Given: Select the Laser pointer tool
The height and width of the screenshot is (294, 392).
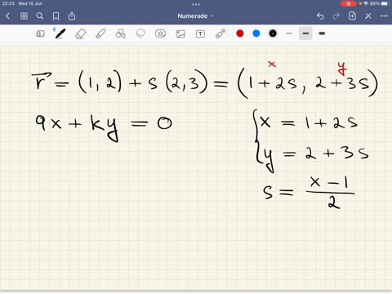Looking at the screenshot, I should point(220,33).
